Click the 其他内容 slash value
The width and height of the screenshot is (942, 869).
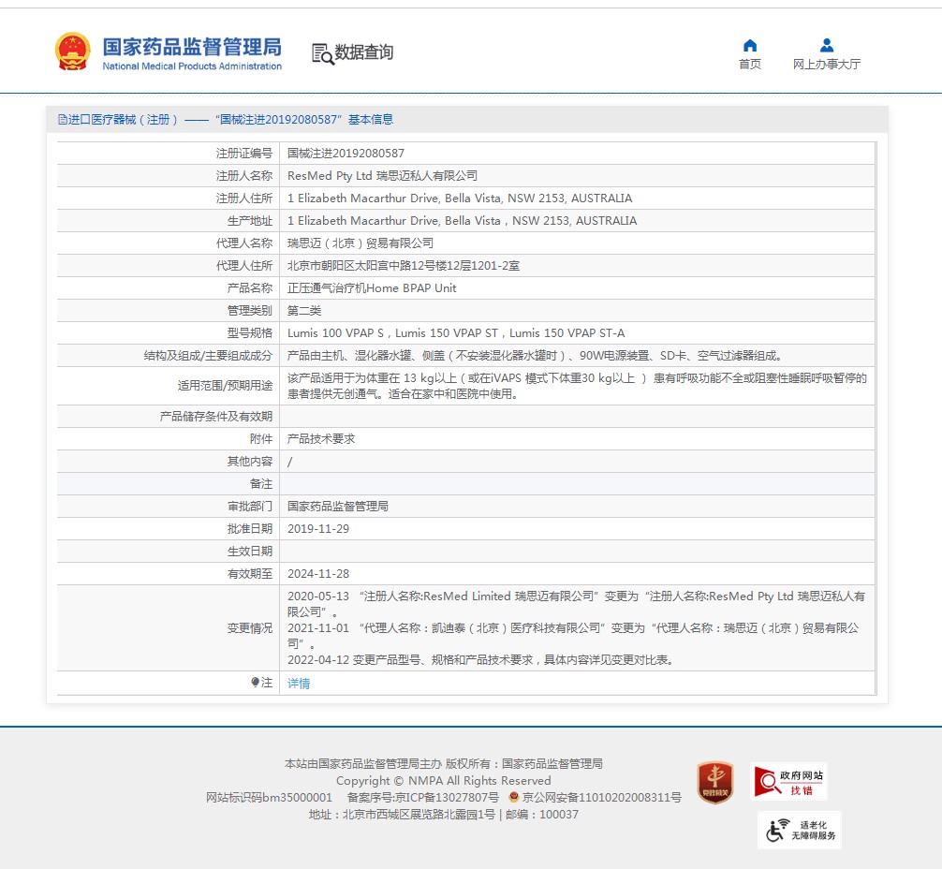(290, 462)
